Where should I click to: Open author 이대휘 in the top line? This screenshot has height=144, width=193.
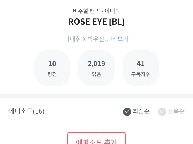(x=112, y=11)
